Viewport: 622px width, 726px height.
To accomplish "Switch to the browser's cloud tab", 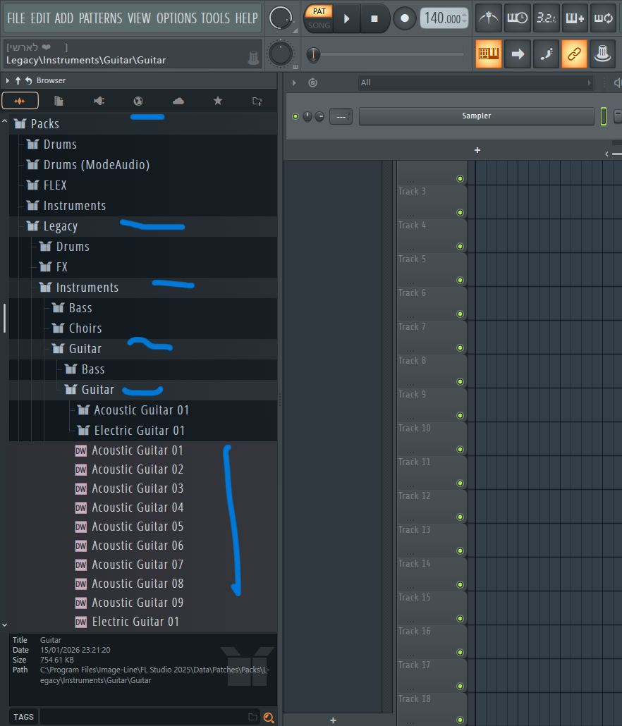I will coord(178,101).
